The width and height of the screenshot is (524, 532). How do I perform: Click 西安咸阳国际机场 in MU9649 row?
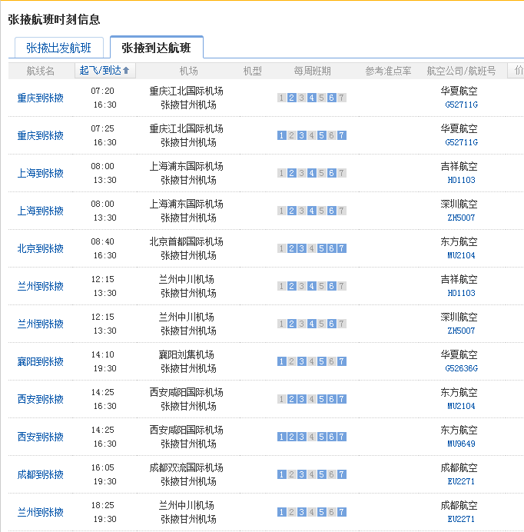[x=187, y=431]
